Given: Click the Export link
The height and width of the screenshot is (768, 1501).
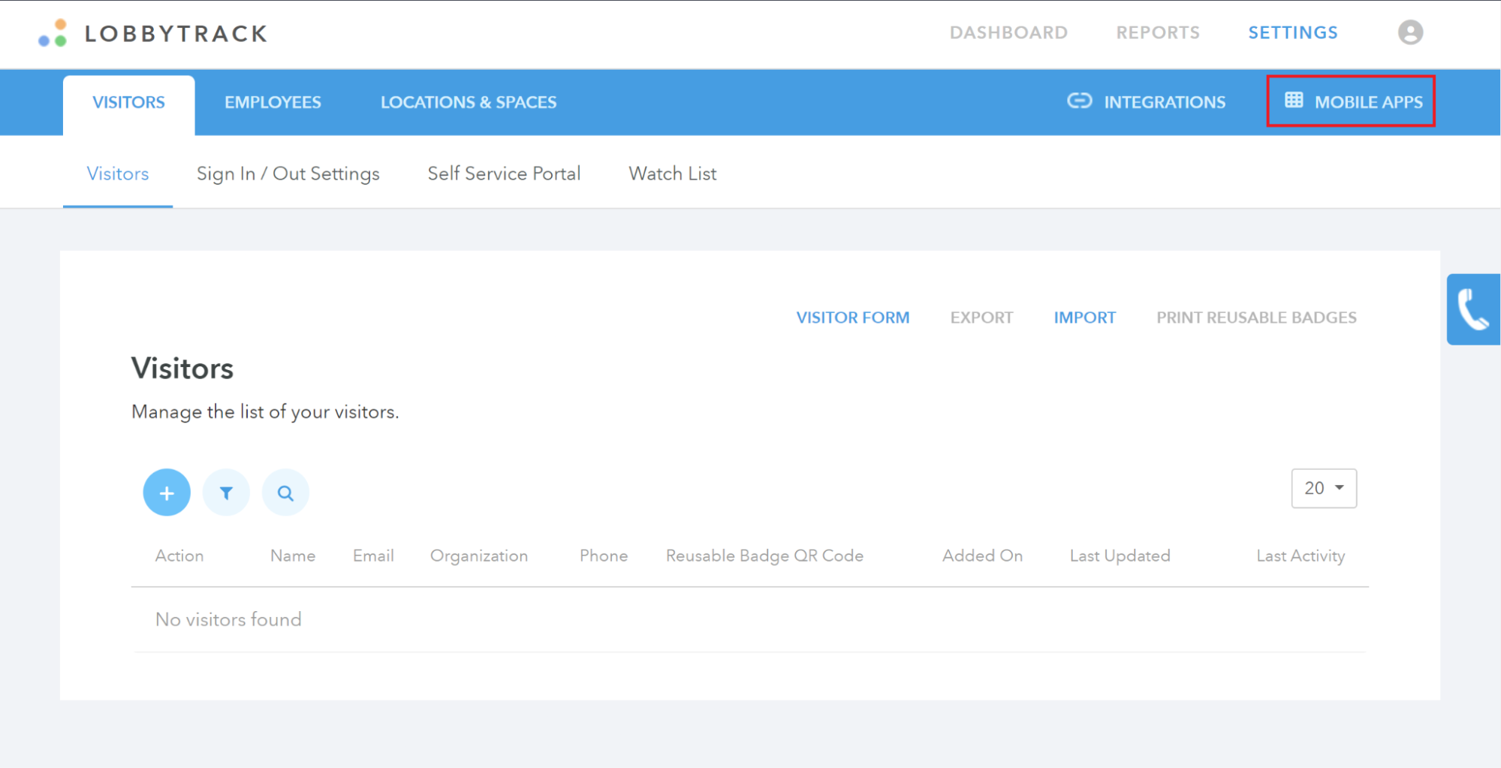Looking at the screenshot, I should click(981, 318).
